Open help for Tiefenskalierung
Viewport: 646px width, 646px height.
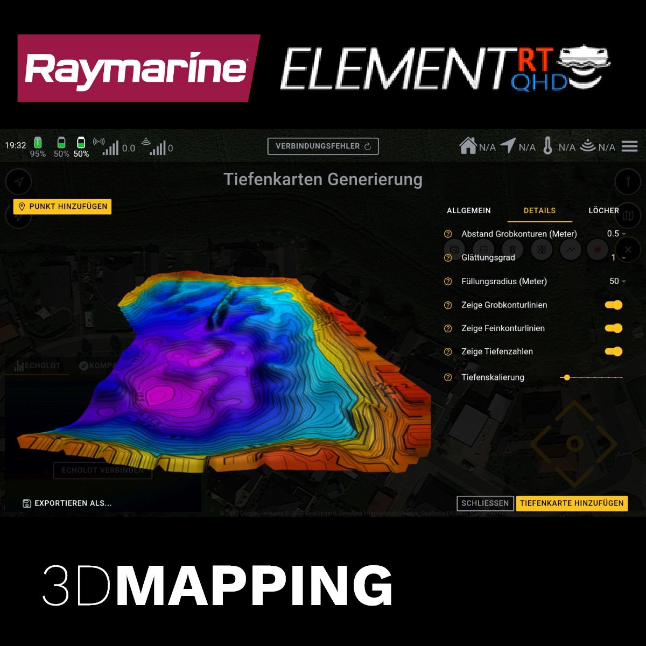click(x=448, y=377)
